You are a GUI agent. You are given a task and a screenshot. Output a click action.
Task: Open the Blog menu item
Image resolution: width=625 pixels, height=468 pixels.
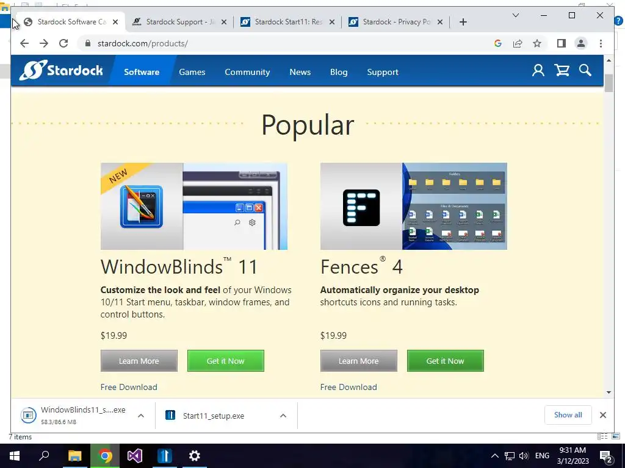pos(339,72)
